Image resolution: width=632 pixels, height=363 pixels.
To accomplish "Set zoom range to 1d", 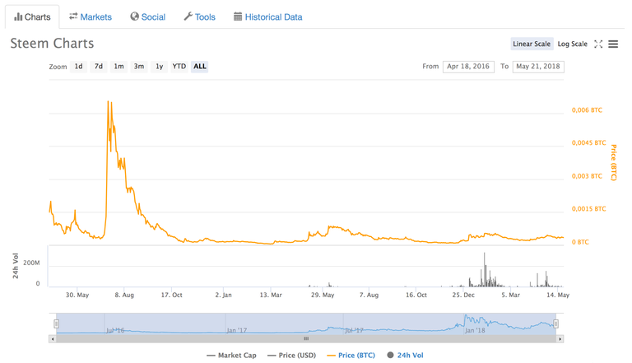I will coord(79,67).
